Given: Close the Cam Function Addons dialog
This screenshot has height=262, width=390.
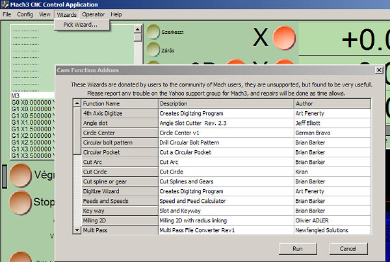Looking at the screenshot, I should 379,70.
